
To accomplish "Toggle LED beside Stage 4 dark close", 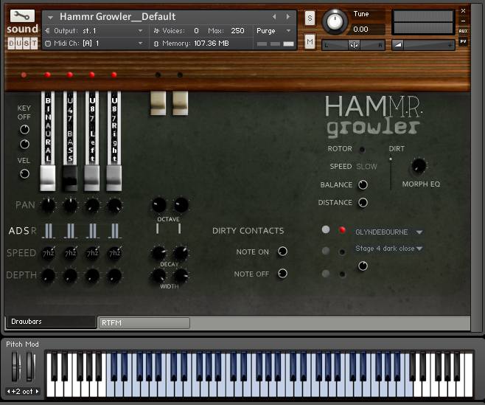I will [342, 252].
